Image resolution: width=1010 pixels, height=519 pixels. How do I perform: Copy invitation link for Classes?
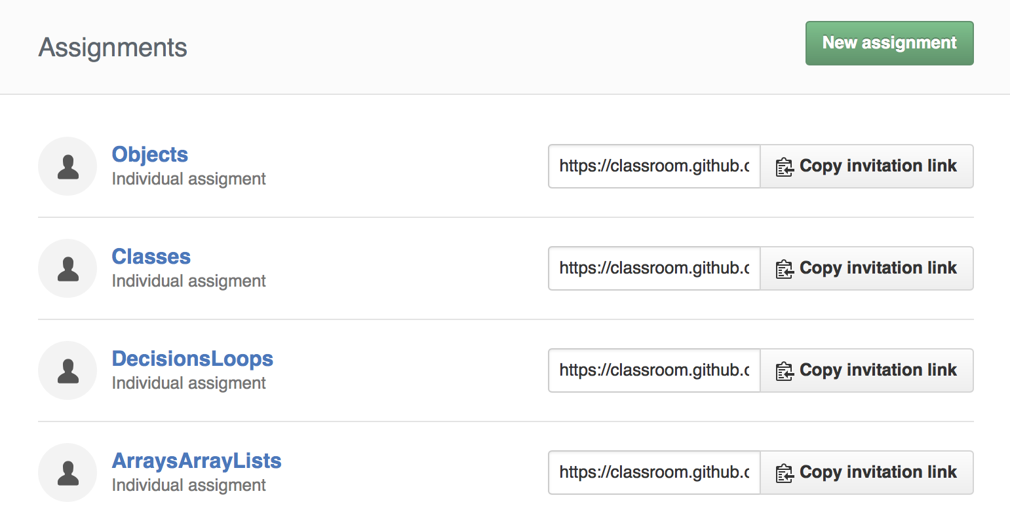pyautogui.click(x=866, y=268)
